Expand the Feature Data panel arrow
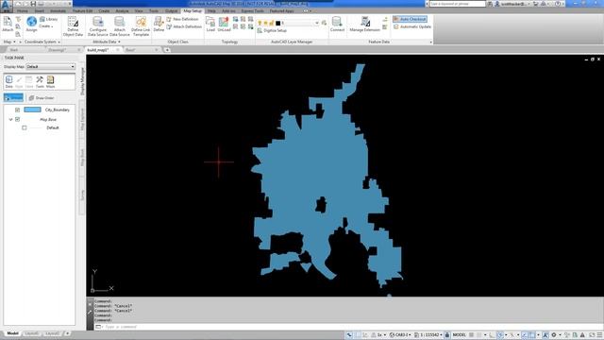This screenshot has height=340, width=604. tap(430, 42)
